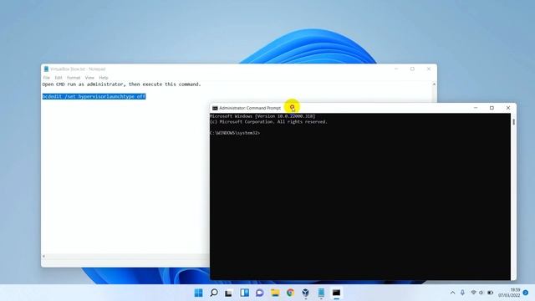Open Chat app on taskbar
This screenshot has height=301, width=535.
(x=260, y=293)
